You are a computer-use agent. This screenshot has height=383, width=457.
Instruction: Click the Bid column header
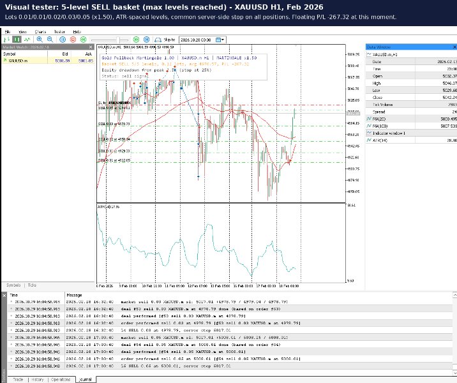tap(59, 54)
